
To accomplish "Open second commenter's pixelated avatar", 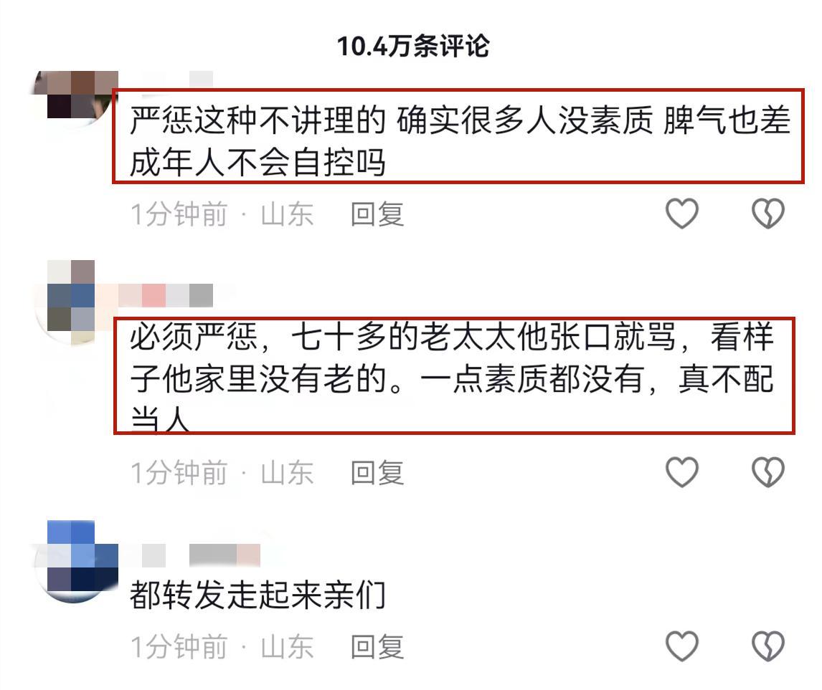I will (x=71, y=301).
